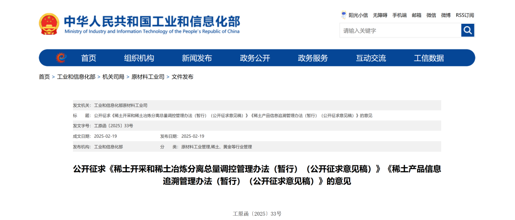Viewport: 515px width, 220px height.
Task: Click the red swirl icon in navigation bar
Action: [61, 58]
